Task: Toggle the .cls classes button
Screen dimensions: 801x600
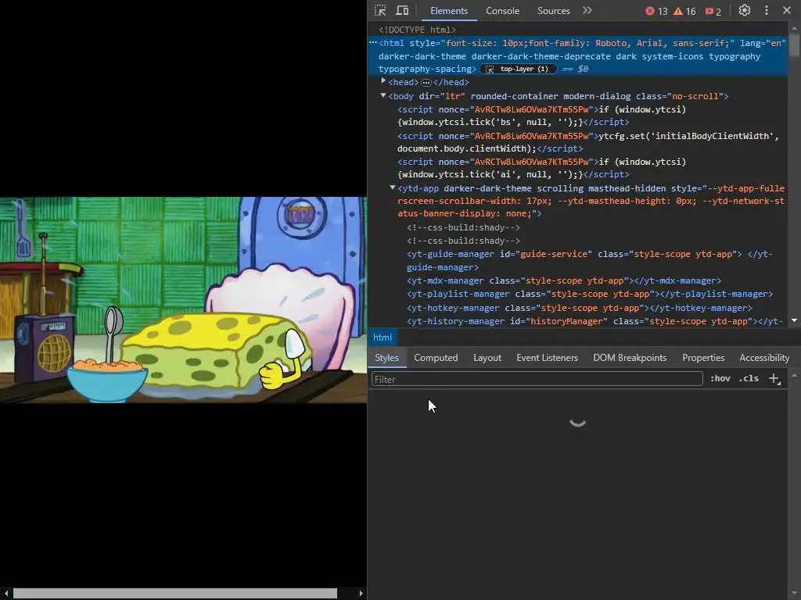Action: click(749, 379)
